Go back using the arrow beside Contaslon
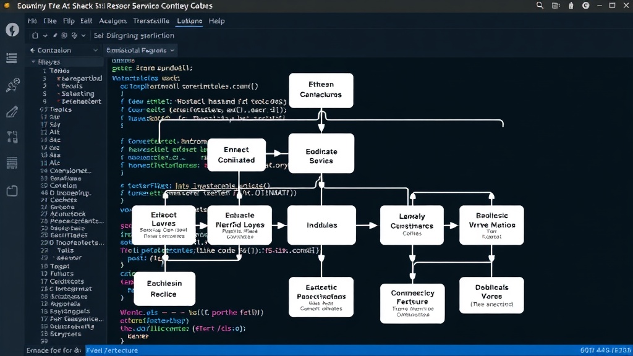 click(x=33, y=50)
